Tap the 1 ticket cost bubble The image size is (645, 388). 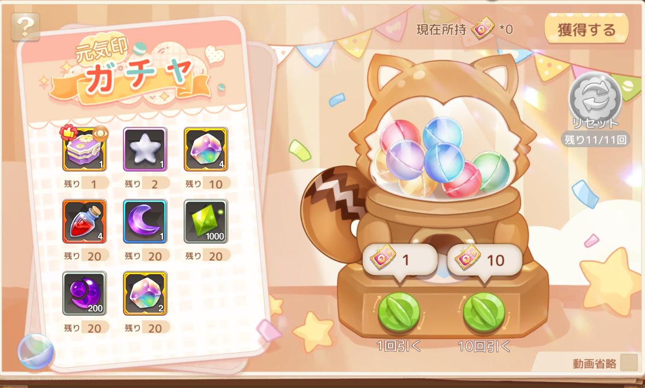[x=399, y=260]
